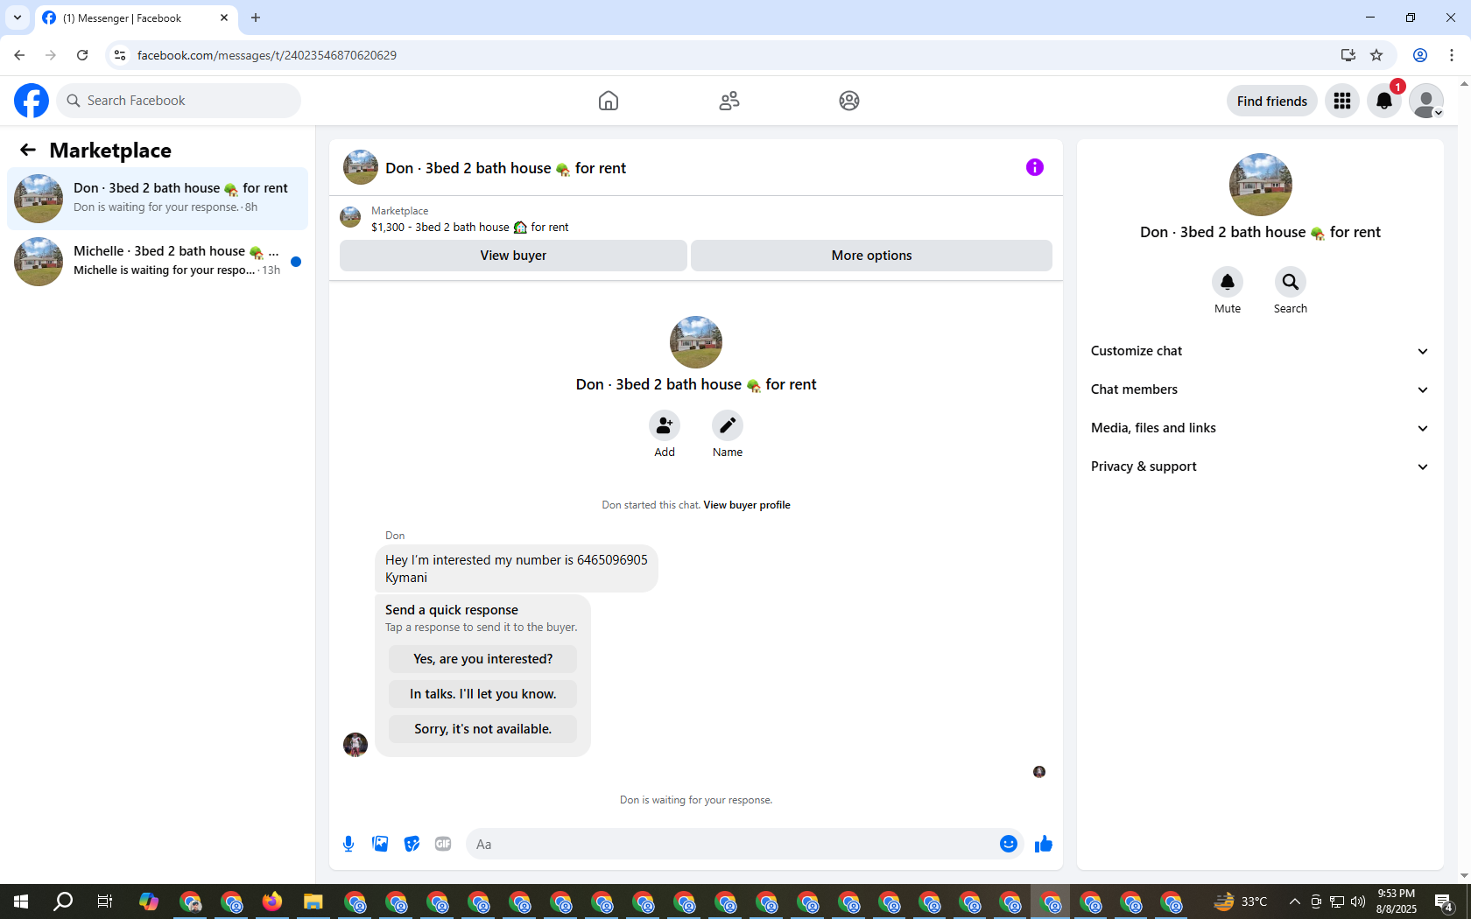This screenshot has width=1471, height=919.
Task: Send 'In talks. I'll let you know.'
Action: click(482, 694)
